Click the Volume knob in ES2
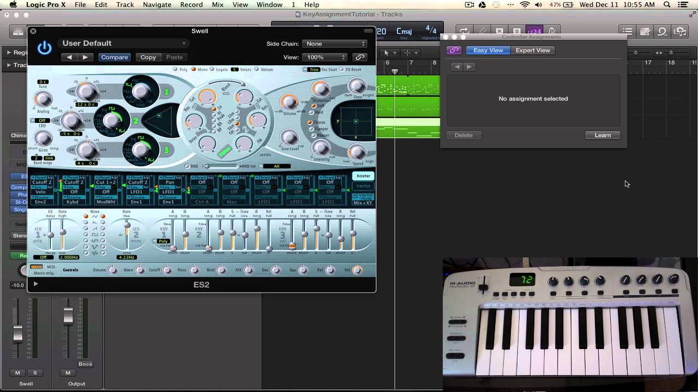698x392 pixels. tap(288, 101)
